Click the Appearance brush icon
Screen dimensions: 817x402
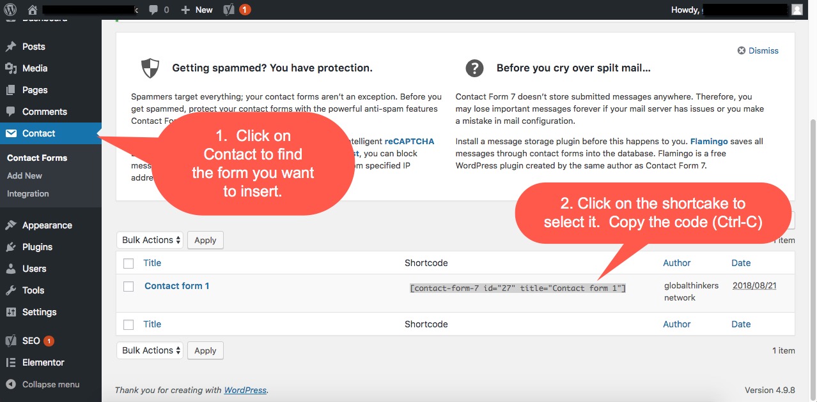(x=10, y=225)
